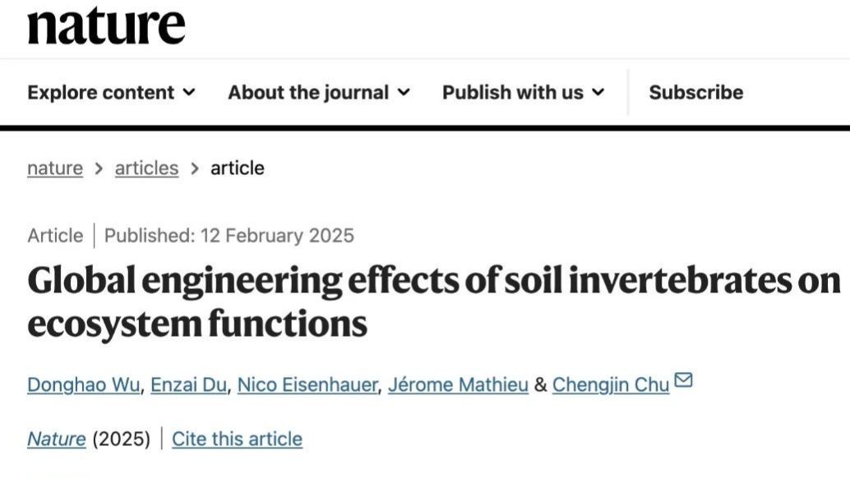Expand the Explore content chevron
This screenshot has width=850, height=478.
pos(189,92)
